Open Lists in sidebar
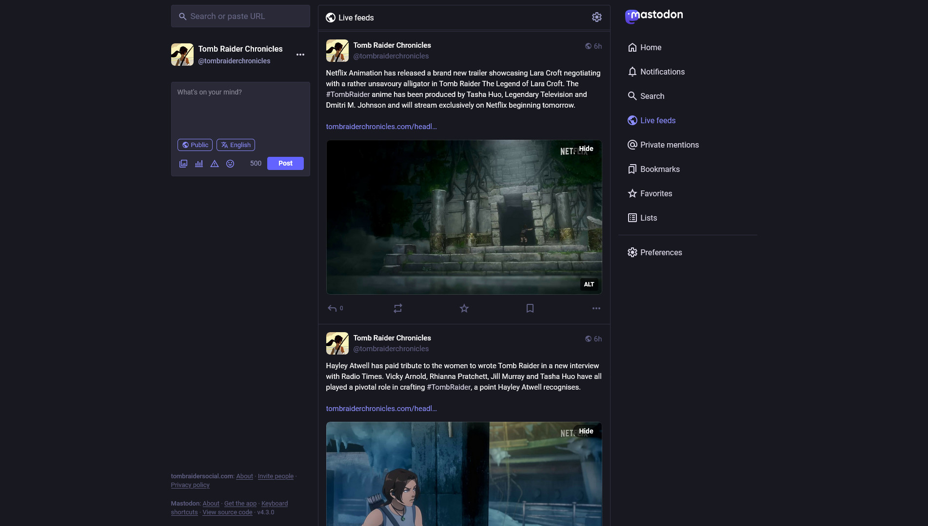This screenshot has width=928, height=526. [x=642, y=218]
